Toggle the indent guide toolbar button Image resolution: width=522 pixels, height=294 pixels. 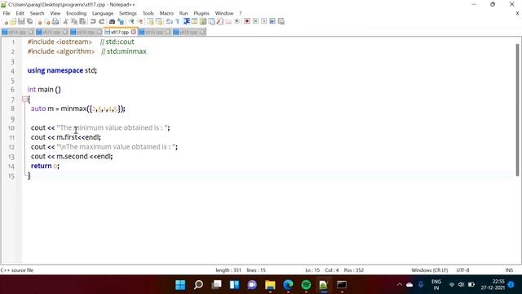pos(187,22)
